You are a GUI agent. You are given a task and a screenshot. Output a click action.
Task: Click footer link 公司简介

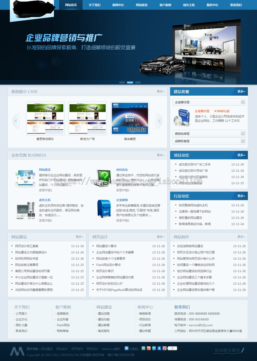click(22, 313)
